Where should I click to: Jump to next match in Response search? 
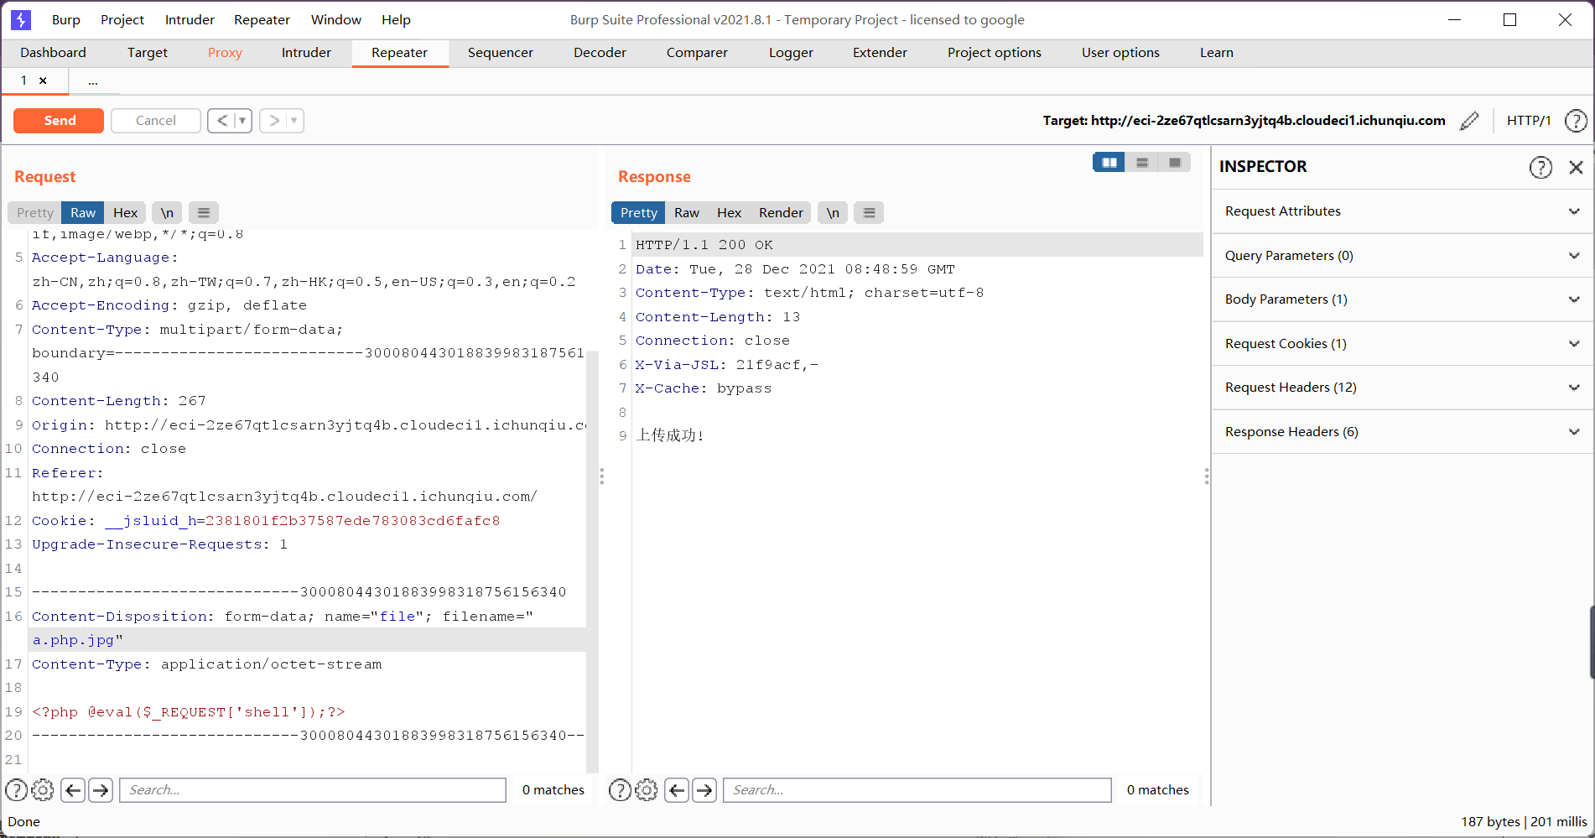coord(704,790)
